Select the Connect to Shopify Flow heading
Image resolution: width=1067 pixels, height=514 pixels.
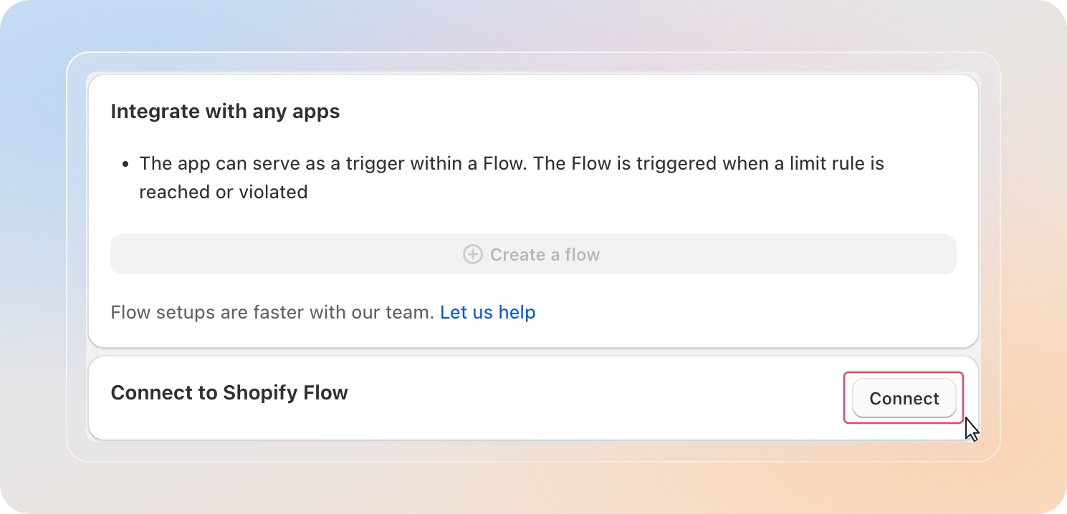point(229,392)
